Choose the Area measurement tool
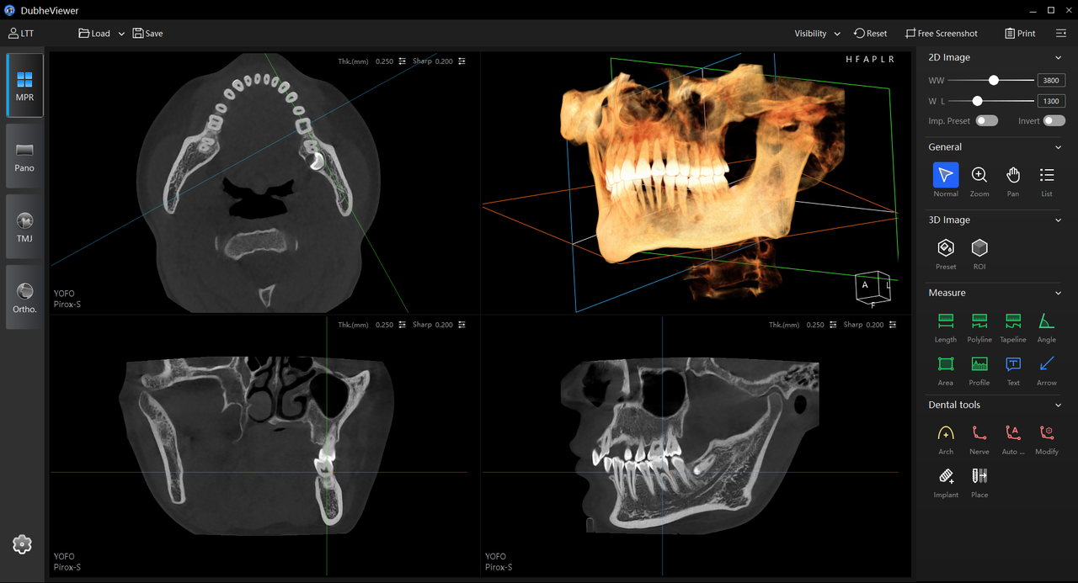This screenshot has width=1078, height=583. pyautogui.click(x=946, y=363)
